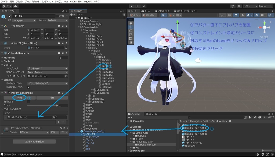
Task: Click the plus to add constraint source
Action: pos(58,122)
